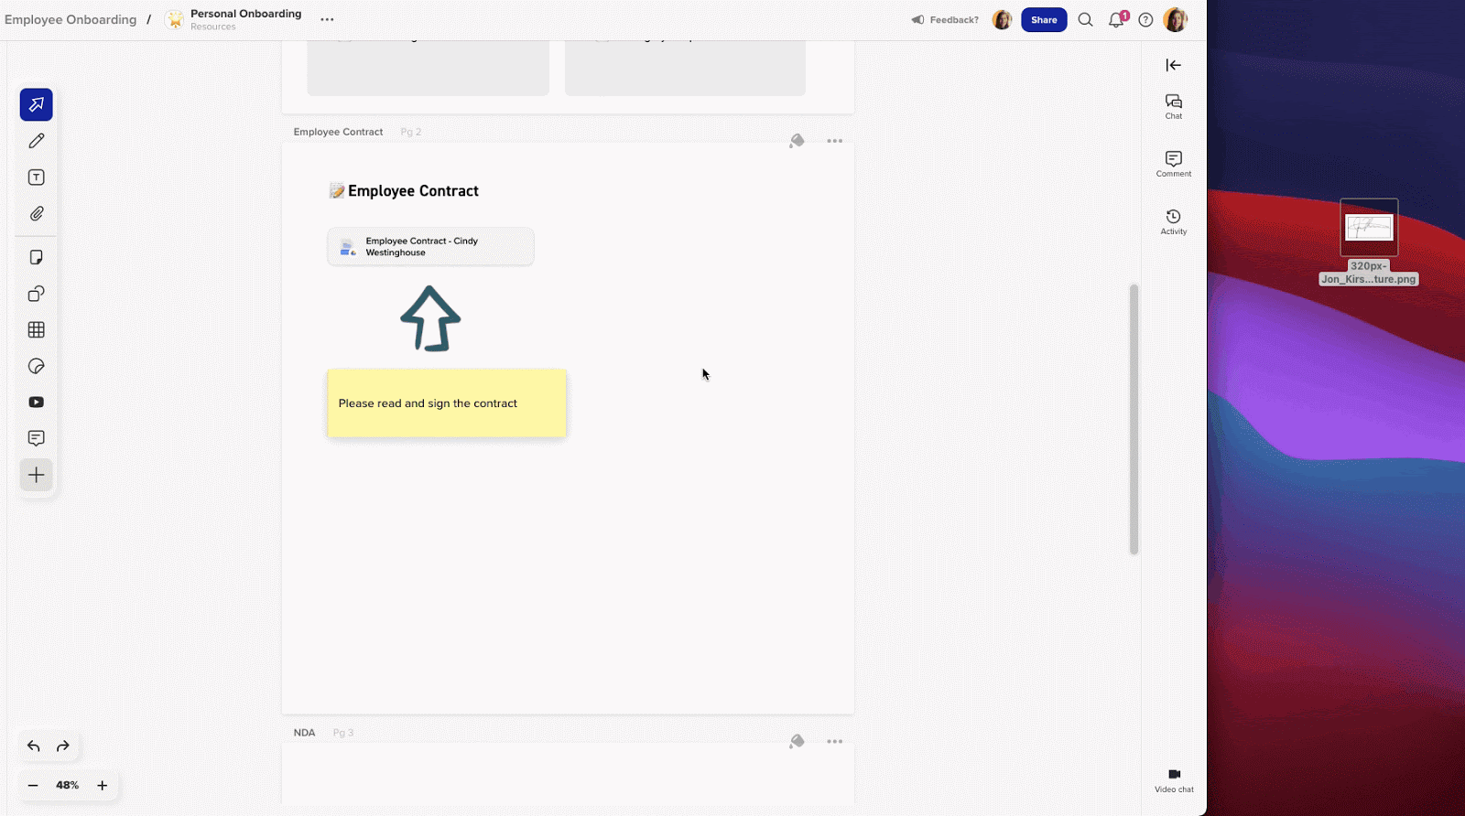
Task: Click the paperclip attachment tool
Action: 37,214
